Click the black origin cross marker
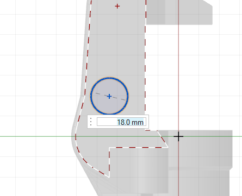 (178, 136)
